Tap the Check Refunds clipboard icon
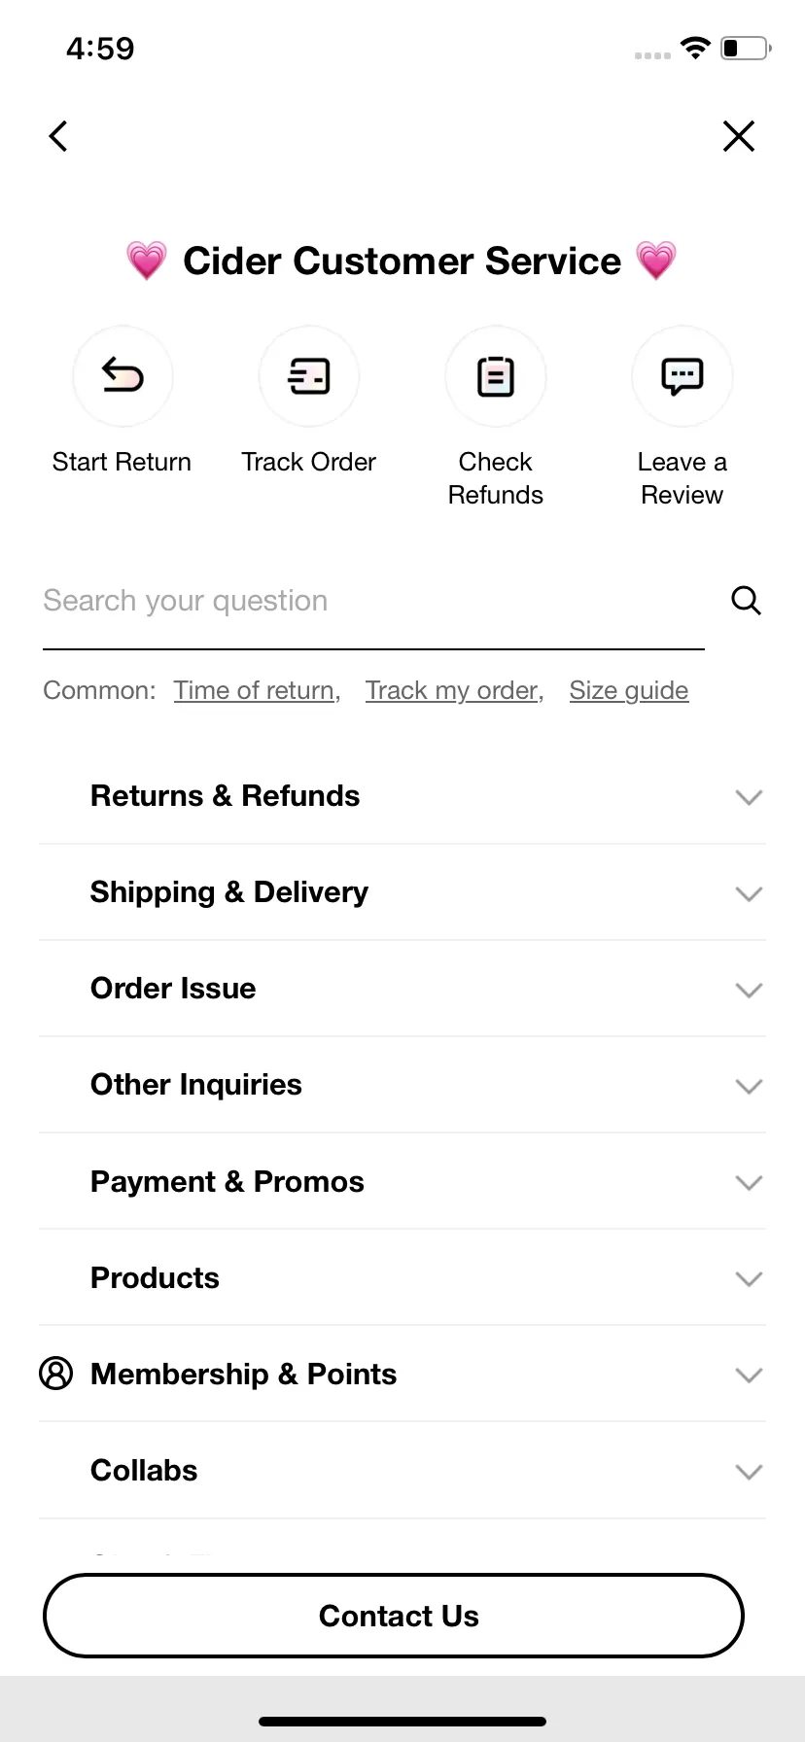Image resolution: width=805 pixels, height=1742 pixels. [x=496, y=376]
